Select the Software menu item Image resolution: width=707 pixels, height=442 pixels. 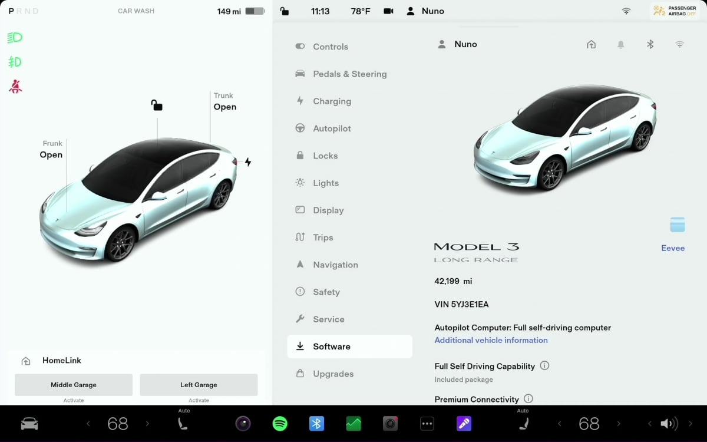coord(349,347)
